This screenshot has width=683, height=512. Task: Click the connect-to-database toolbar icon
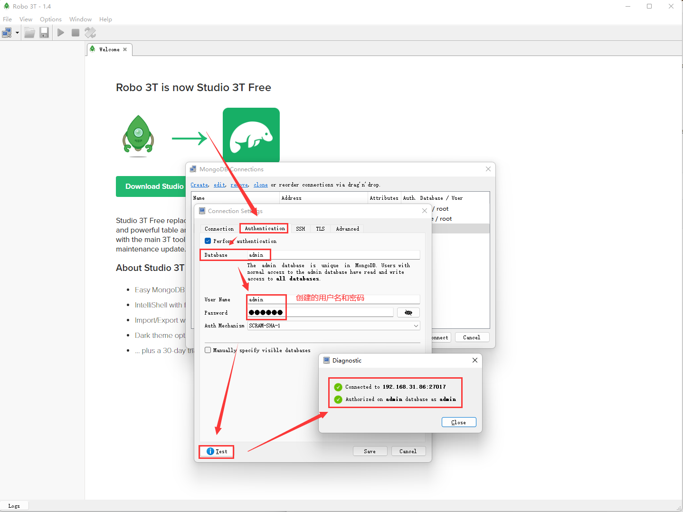pyautogui.click(x=7, y=33)
